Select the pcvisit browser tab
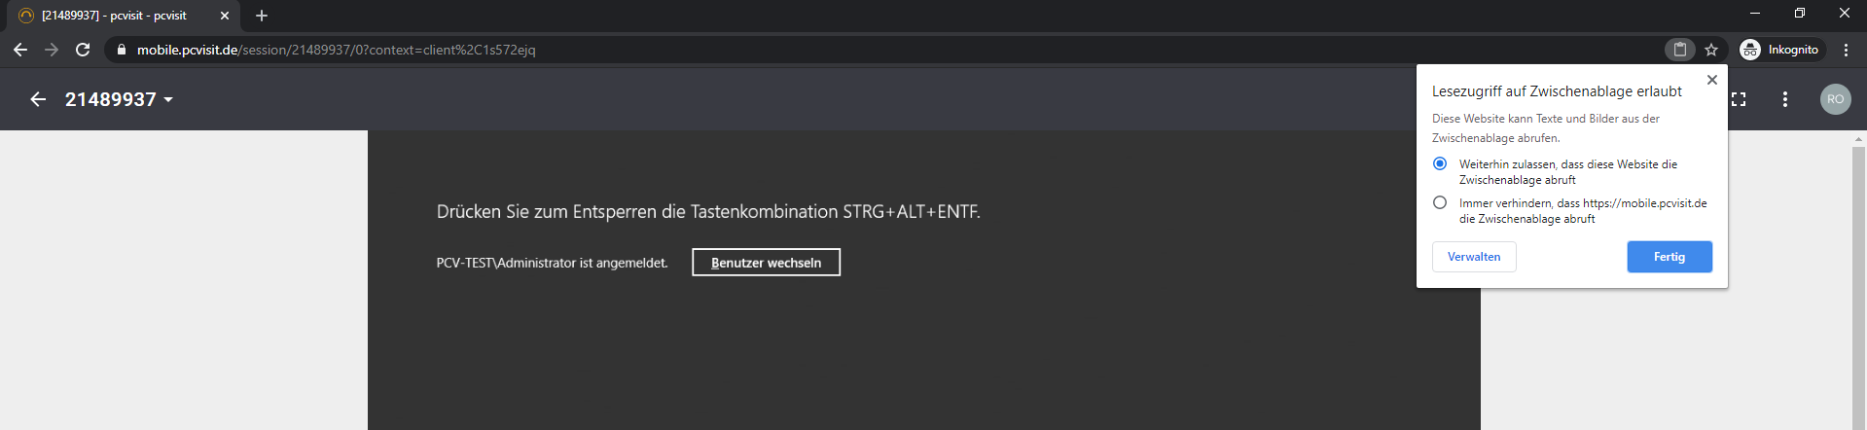Screen dimensions: 1867x430 [x=117, y=16]
